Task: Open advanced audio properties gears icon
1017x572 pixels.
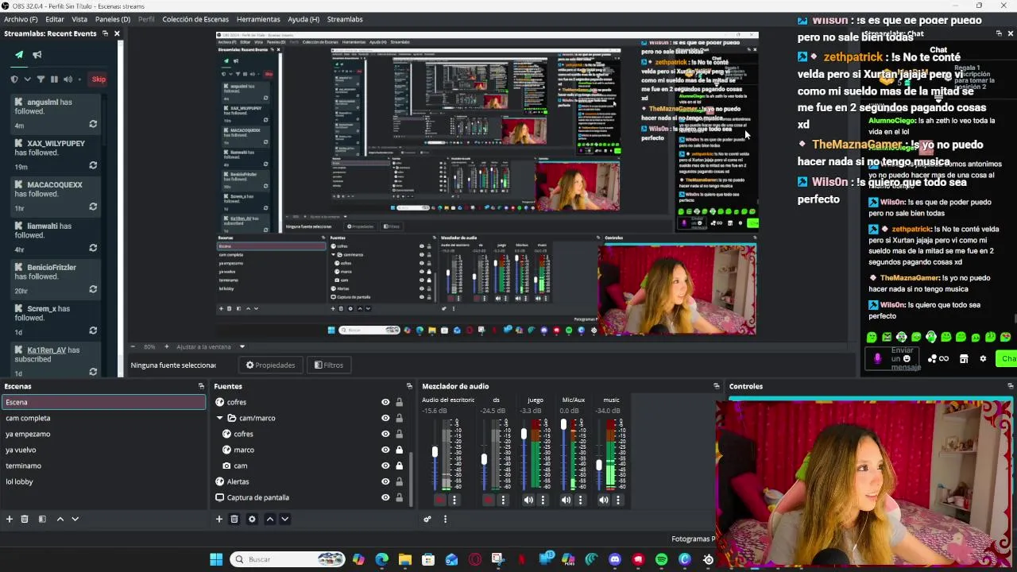Action: click(x=427, y=520)
